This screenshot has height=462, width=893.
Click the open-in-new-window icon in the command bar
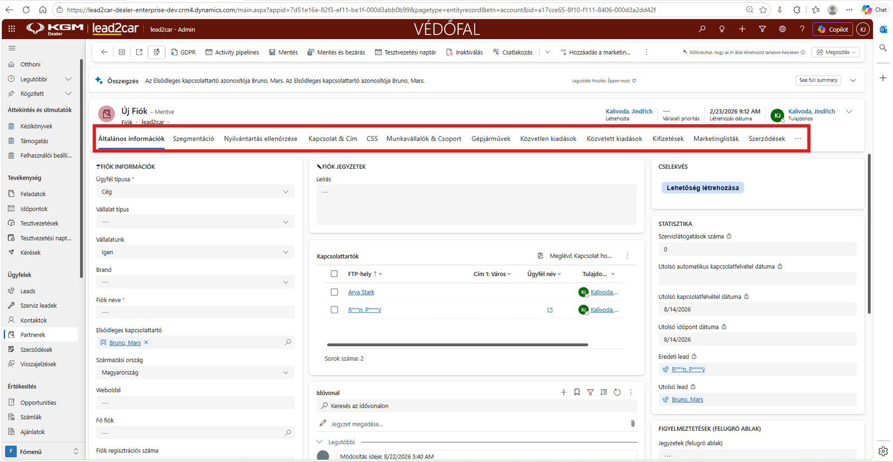139,52
